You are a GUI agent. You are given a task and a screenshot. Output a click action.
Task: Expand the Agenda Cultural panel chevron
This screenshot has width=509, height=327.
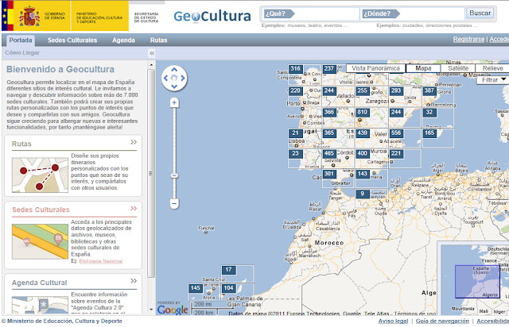click(x=134, y=281)
